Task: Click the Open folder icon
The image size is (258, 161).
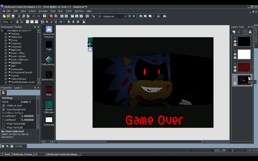Action: pyautogui.click(x=8, y=16)
